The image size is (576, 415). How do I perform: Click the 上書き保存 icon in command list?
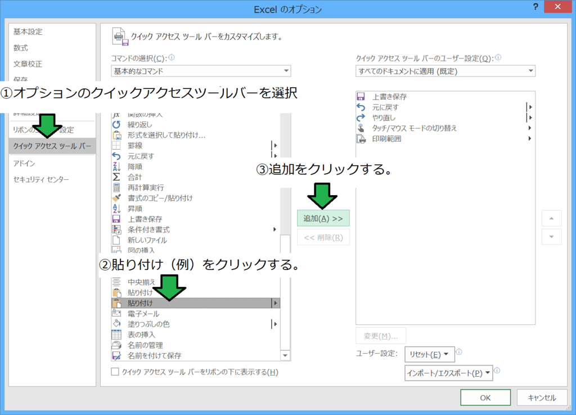click(x=116, y=219)
